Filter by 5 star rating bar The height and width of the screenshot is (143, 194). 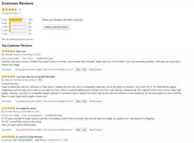16,20
